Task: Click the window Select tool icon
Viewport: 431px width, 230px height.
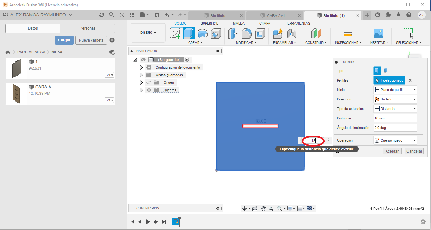Action: [409, 33]
